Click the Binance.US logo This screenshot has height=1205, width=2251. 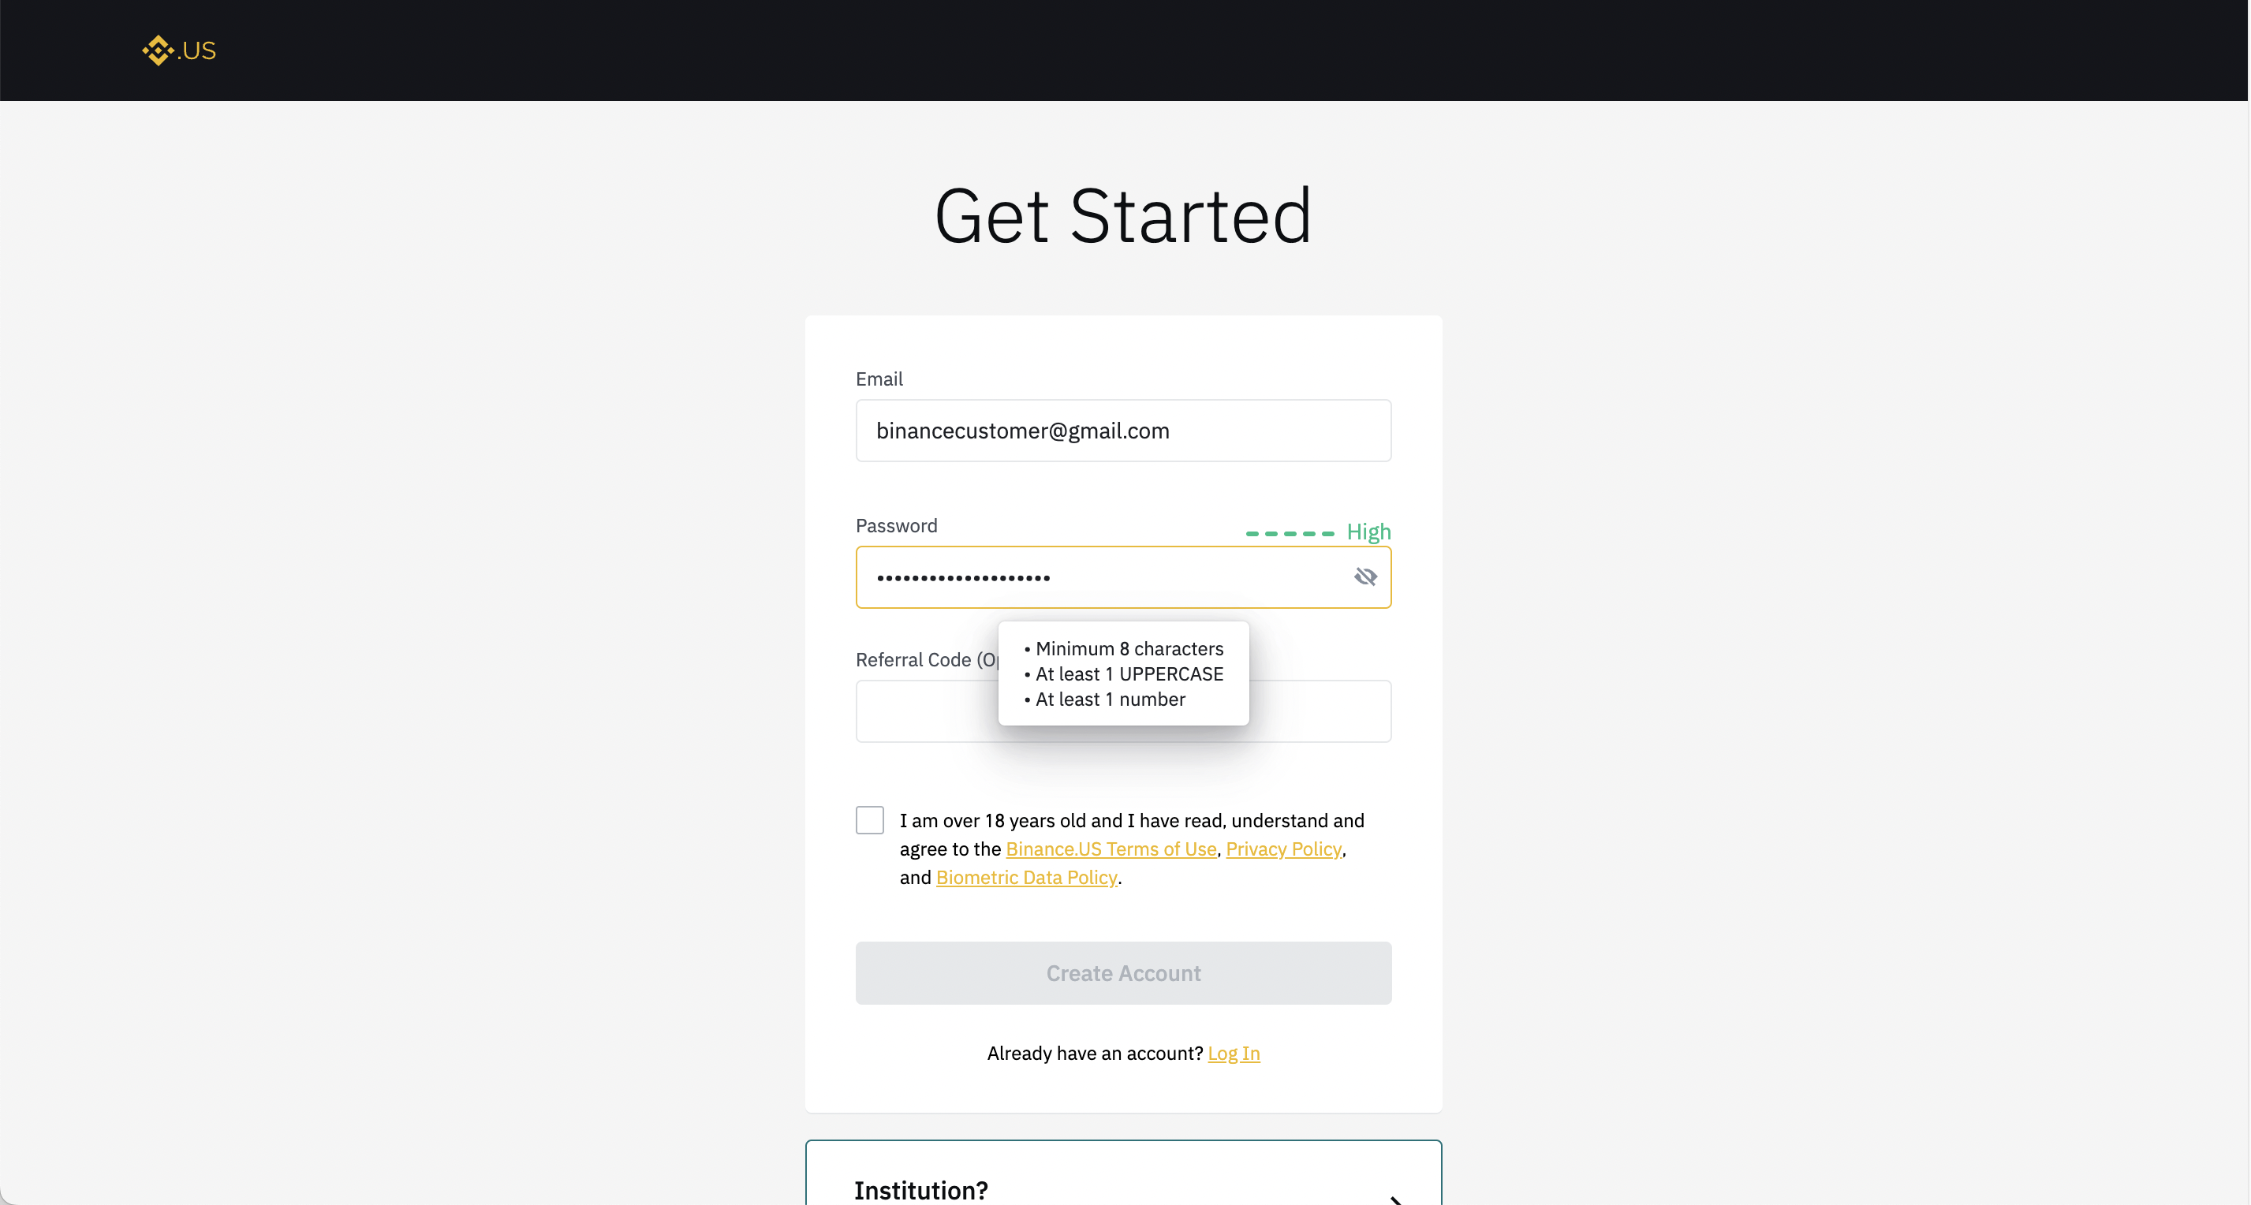tap(179, 50)
